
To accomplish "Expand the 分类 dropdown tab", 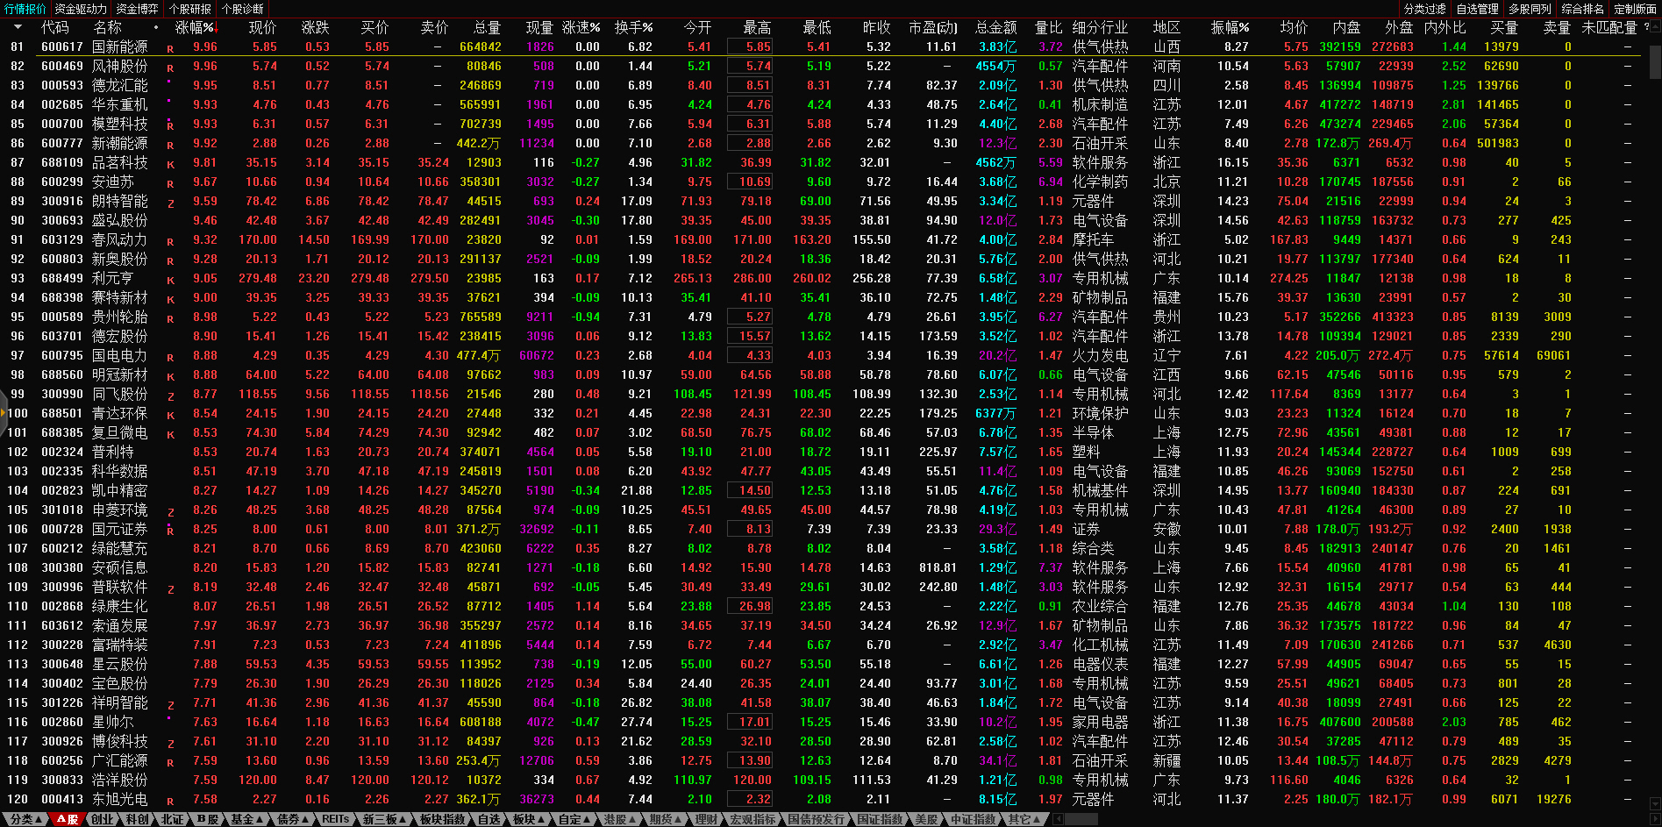I will tap(25, 819).
